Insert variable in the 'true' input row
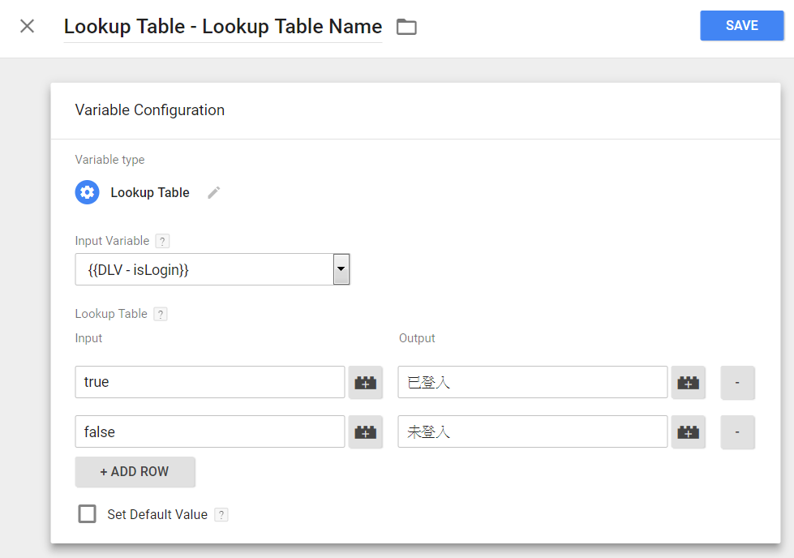Image resolution: width=794 pixels, height=558 pixels. tap(366, 383)
